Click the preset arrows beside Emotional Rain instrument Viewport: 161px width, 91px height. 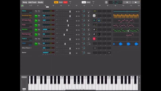[x=96, y=16]
